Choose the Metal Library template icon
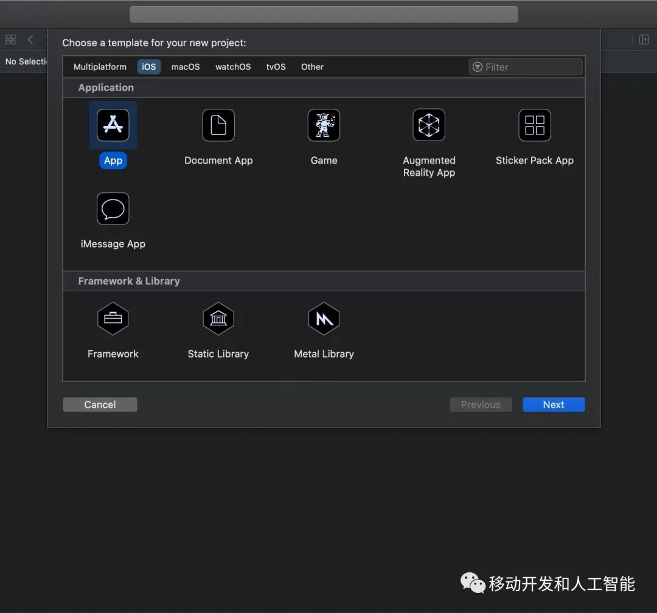This screenshot has height=613, width=657. (x=324, y=319)
